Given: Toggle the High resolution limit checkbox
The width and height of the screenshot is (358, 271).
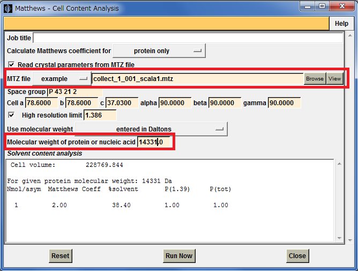Looking at the screenshot, I should [11, 115].
